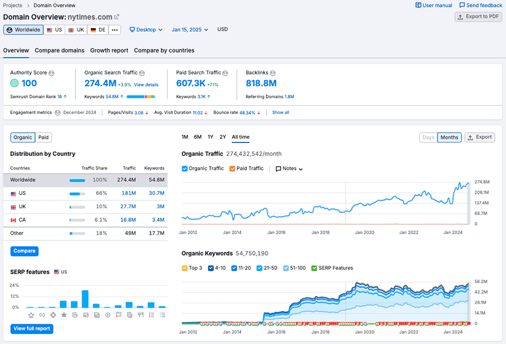Viewport: 506px width, 344px height.
Task: Click the video play icon in SERP features
Action: 108,315
